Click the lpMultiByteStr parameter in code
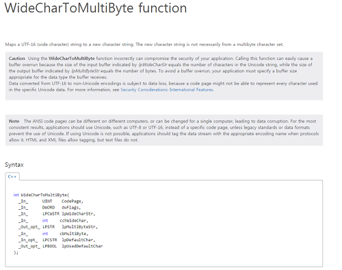Image resolution: width=342 pixels, height=270 pixels. 79,227
